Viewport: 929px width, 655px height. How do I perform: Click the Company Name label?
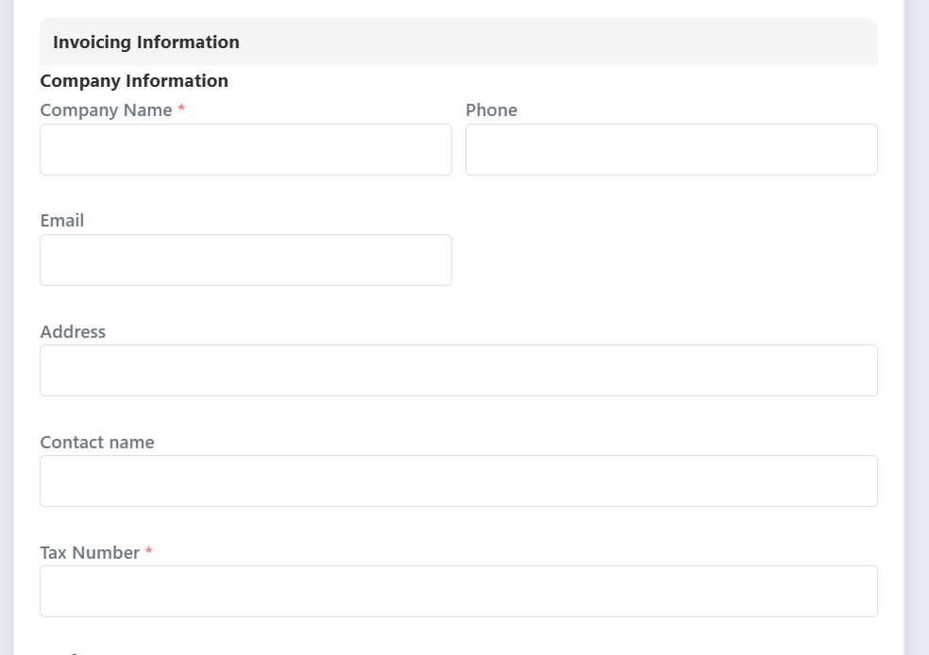(x=106, y=110)
